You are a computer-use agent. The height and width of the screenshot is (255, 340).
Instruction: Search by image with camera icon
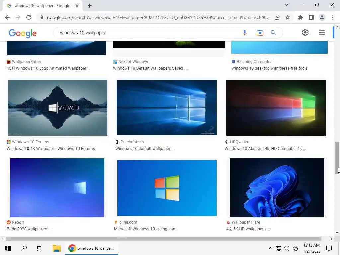(260, 33)
